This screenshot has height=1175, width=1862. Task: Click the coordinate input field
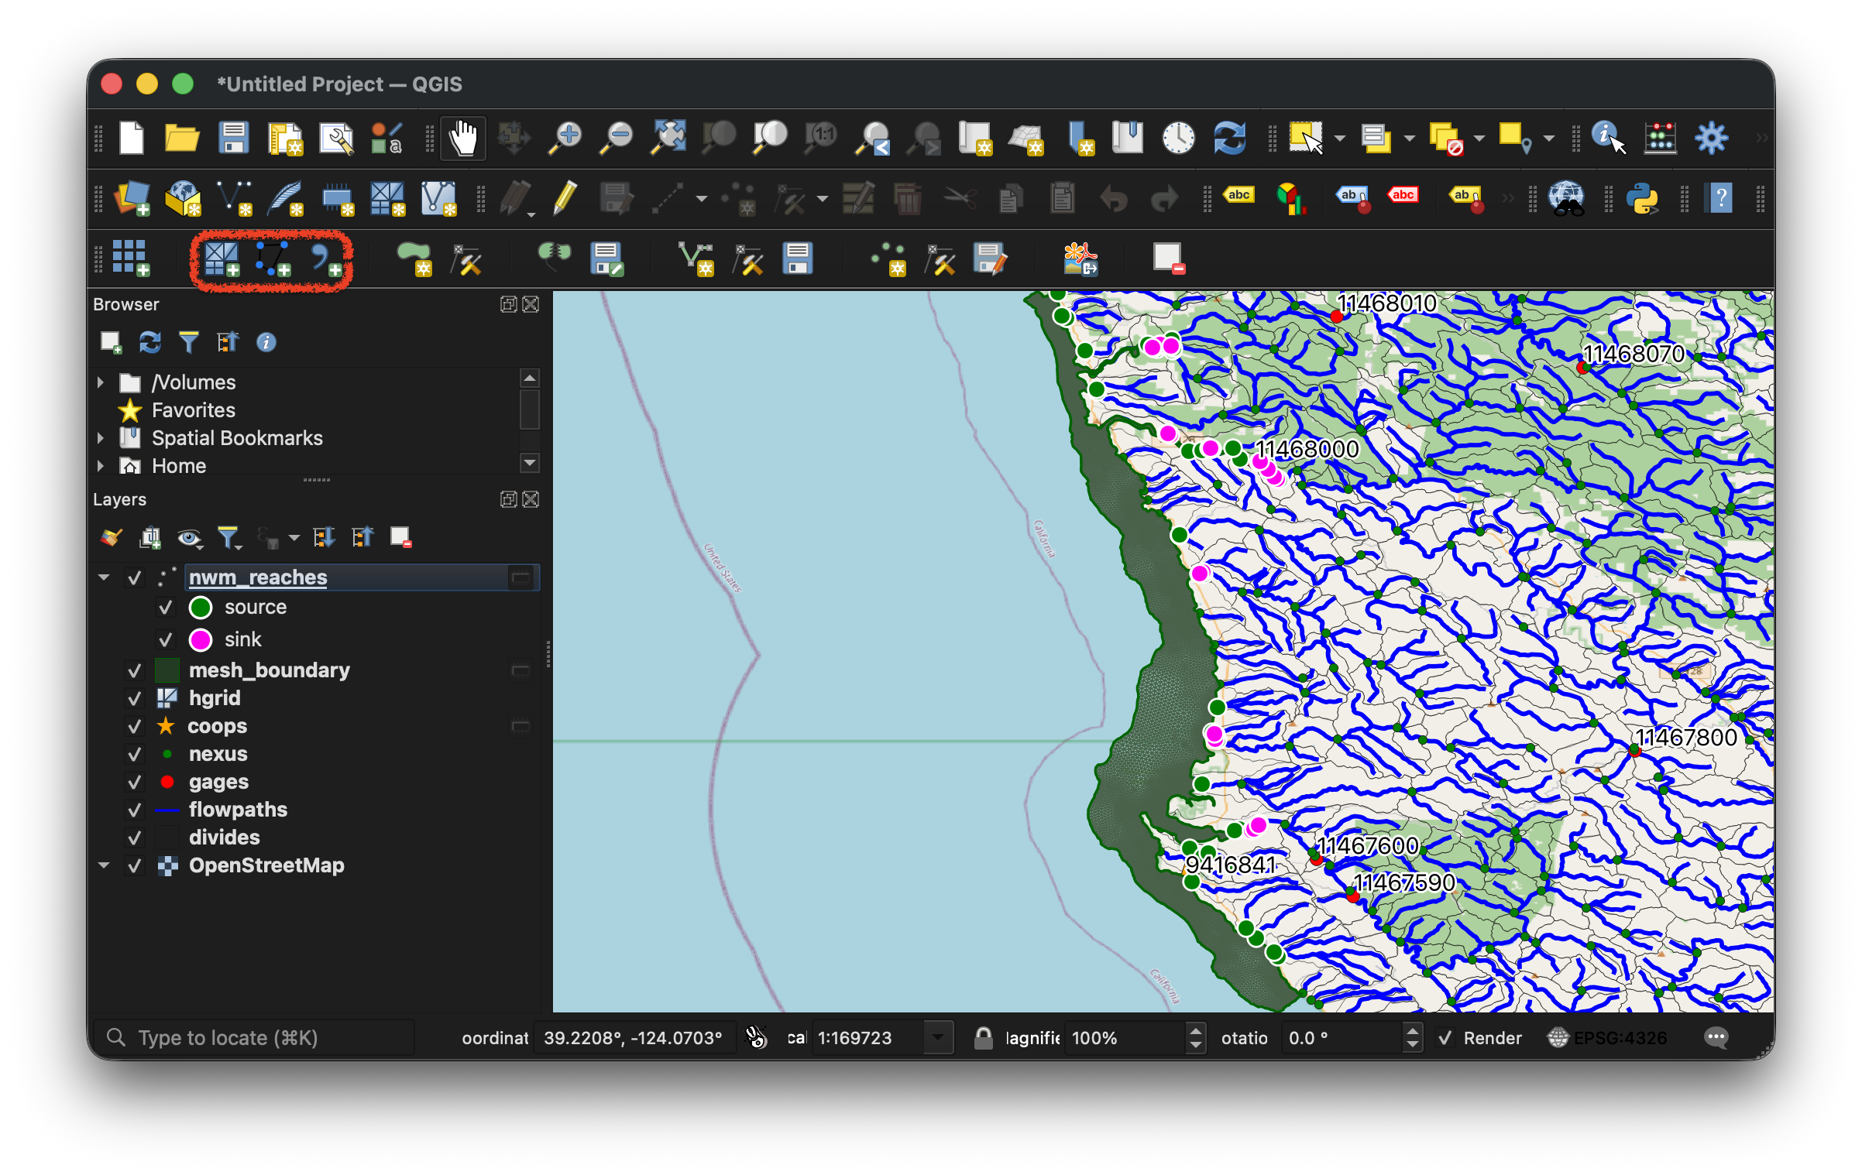[634, 1038]
